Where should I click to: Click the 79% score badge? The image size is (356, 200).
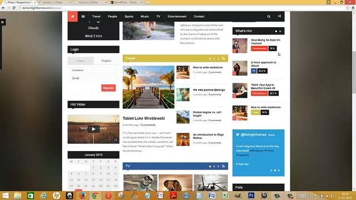273,48
